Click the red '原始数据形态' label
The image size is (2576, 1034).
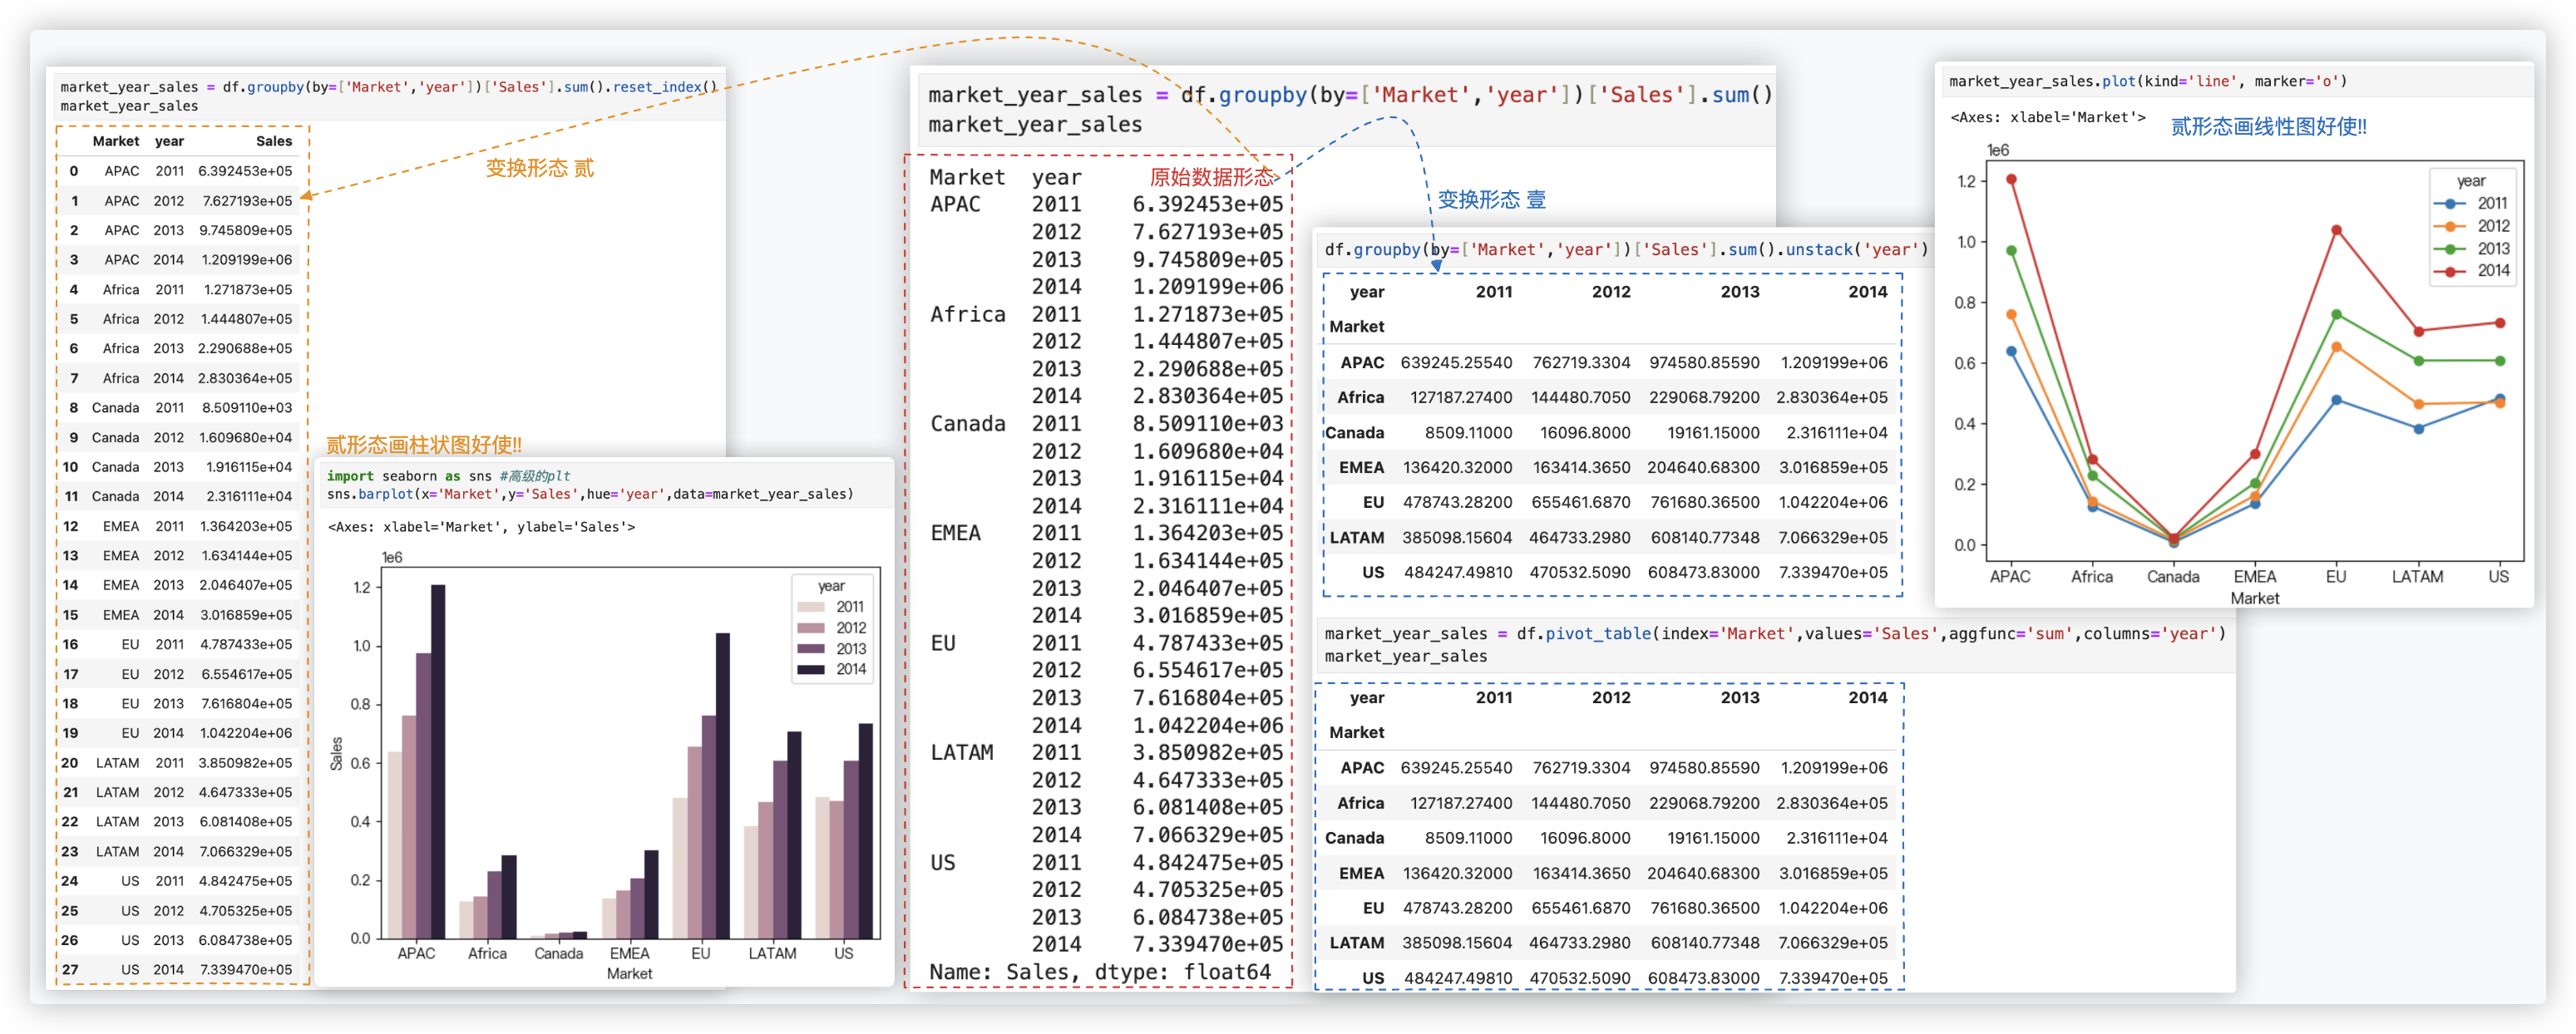1212,177
